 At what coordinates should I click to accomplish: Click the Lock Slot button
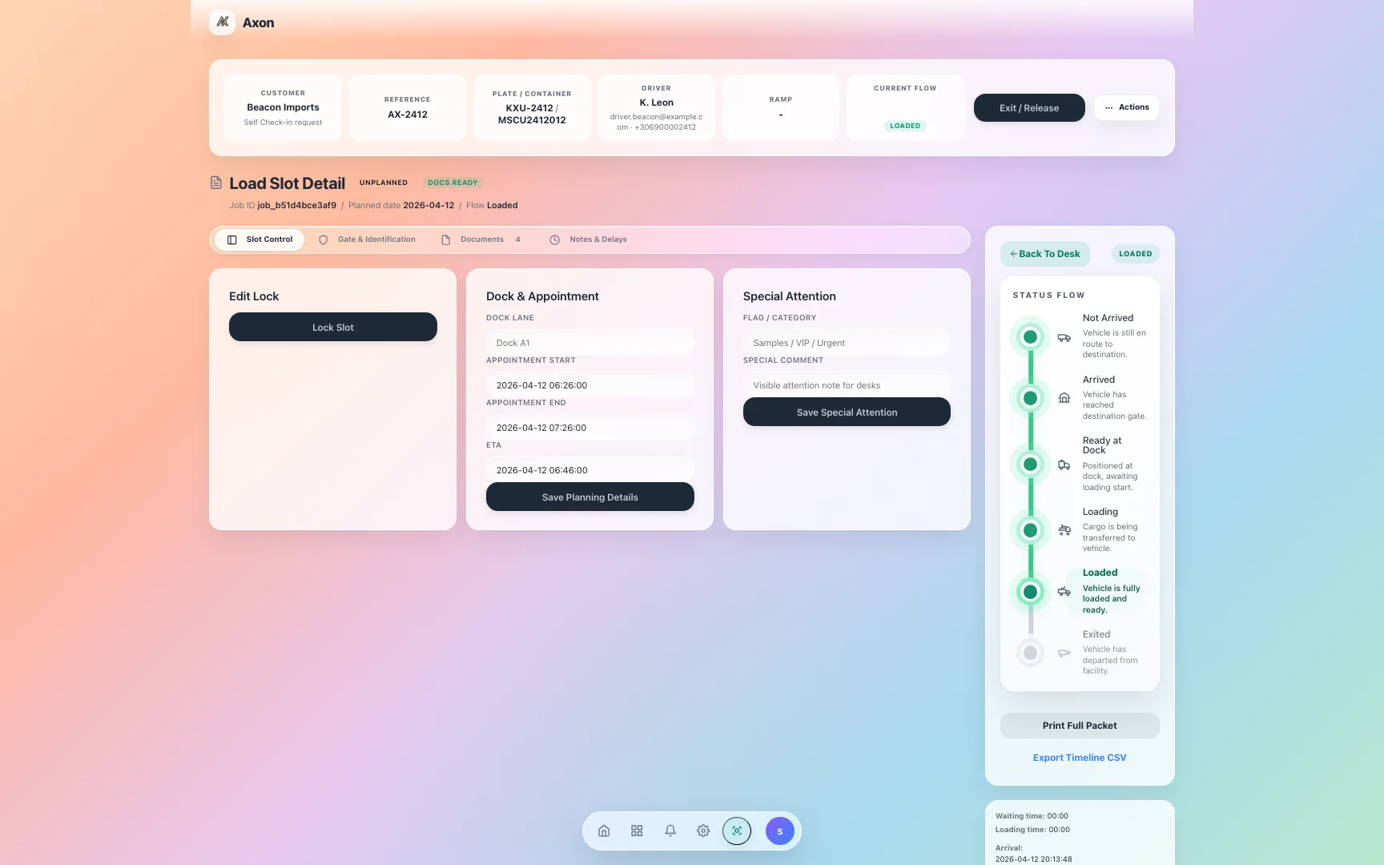coord(333,327)
